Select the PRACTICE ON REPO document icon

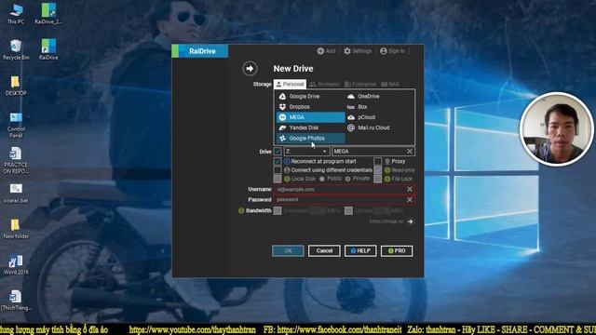(x=16, y=161)
